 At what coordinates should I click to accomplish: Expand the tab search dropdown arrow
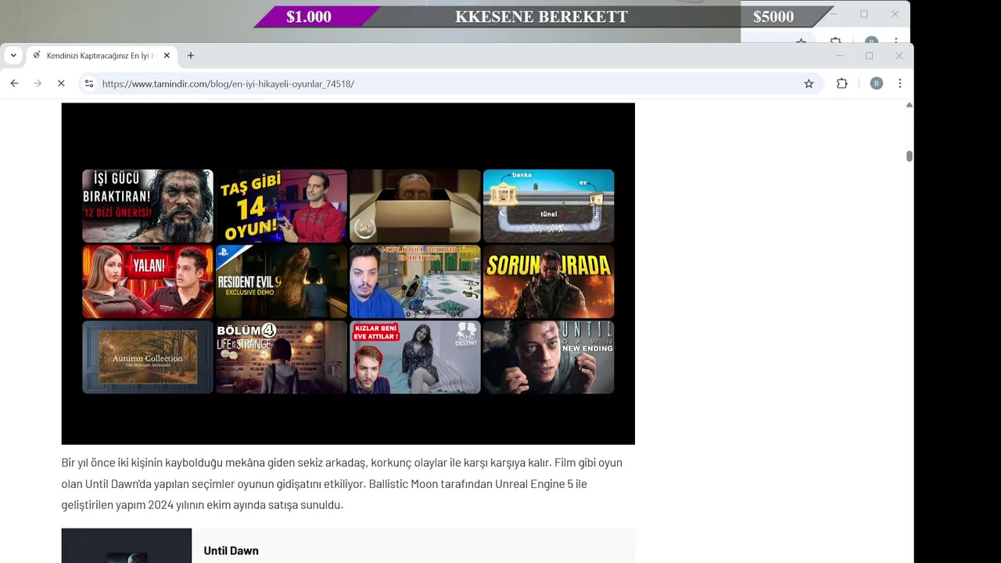coord(13,56)
